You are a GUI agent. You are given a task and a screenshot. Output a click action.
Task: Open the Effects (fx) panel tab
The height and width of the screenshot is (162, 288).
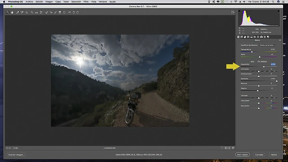click(258, 37)
